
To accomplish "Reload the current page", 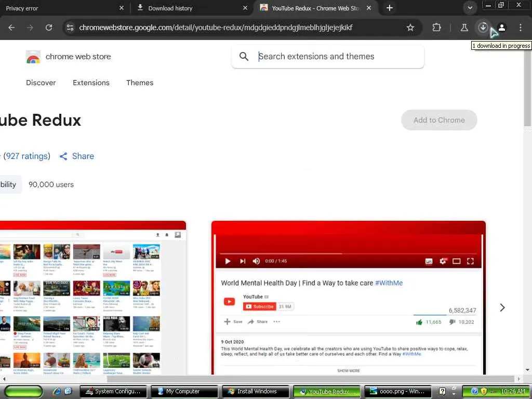I will 49,28.
